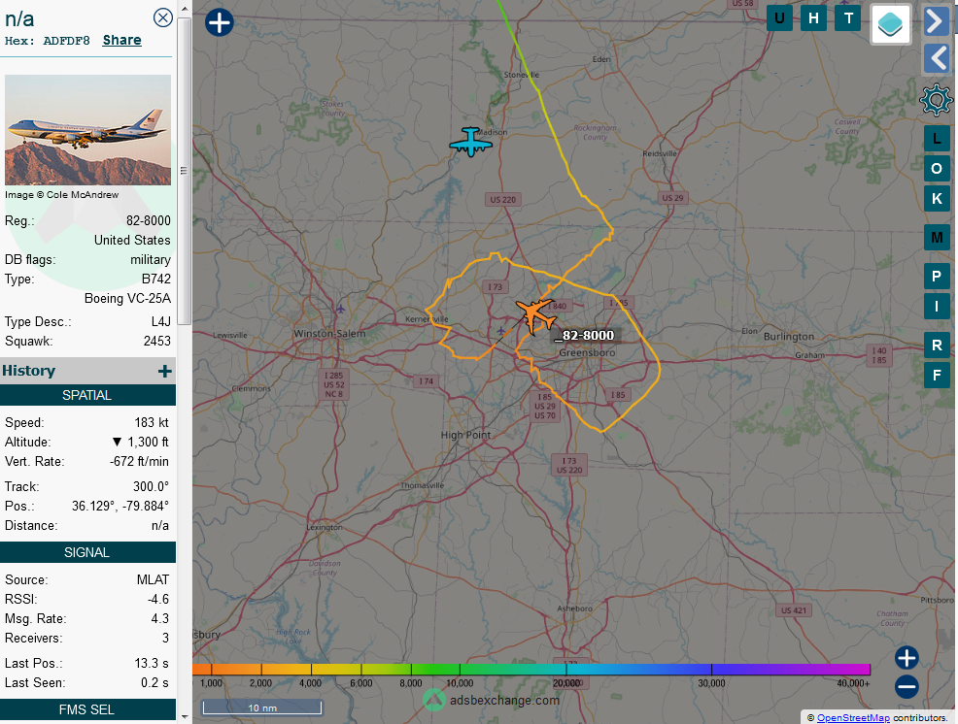Toggle the R map button
Viewport: 958px width, 724px height.
937,346
